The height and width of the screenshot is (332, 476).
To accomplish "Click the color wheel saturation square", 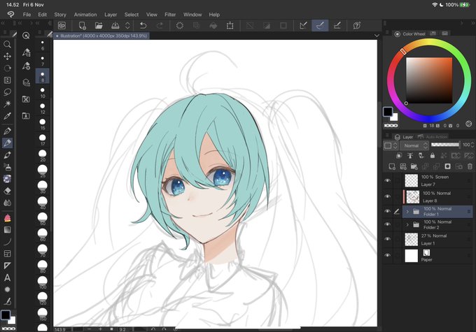I will 429,80.
